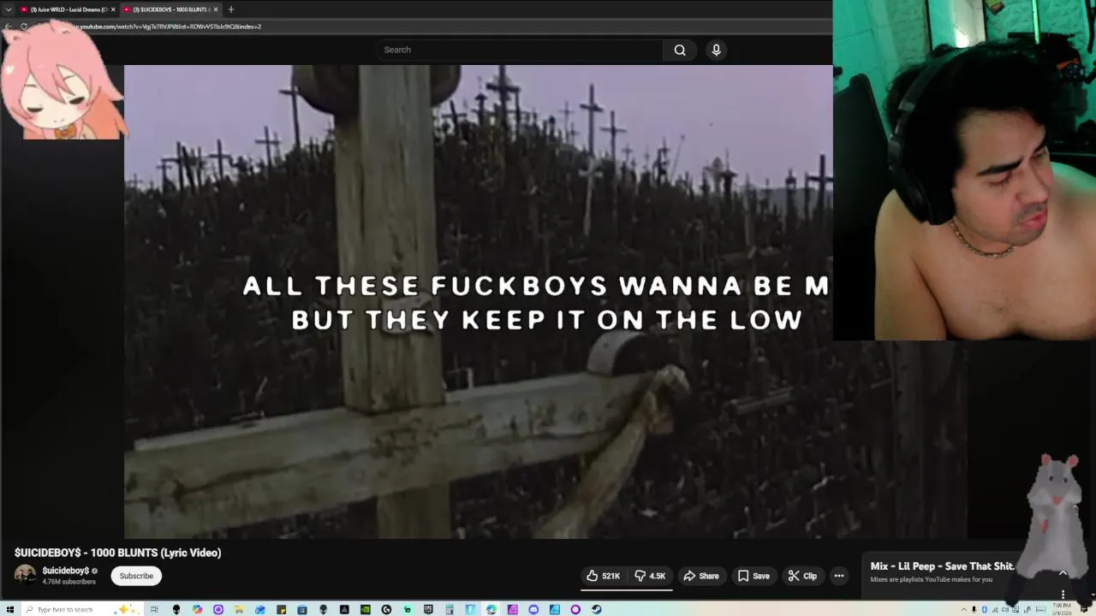
Task: Open the Discord taskbar icon
Action: pyautogui.click(x=533, y=609)
